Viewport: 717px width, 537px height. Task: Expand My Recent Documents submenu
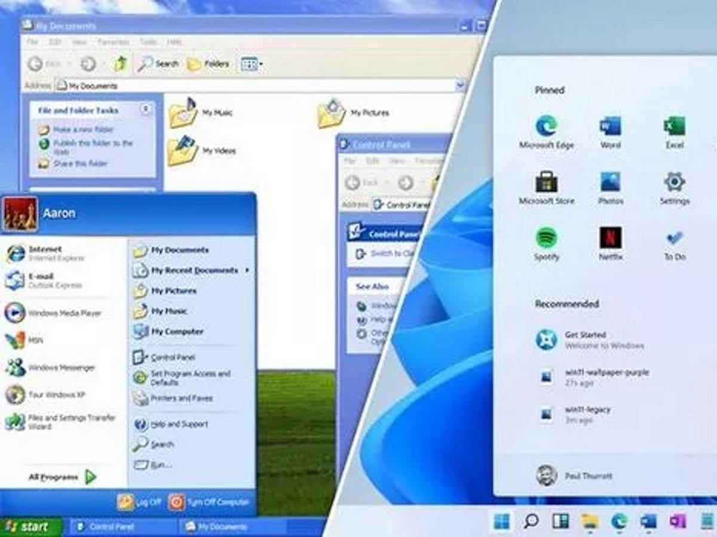pyautogui.click(x=191, y=270)
